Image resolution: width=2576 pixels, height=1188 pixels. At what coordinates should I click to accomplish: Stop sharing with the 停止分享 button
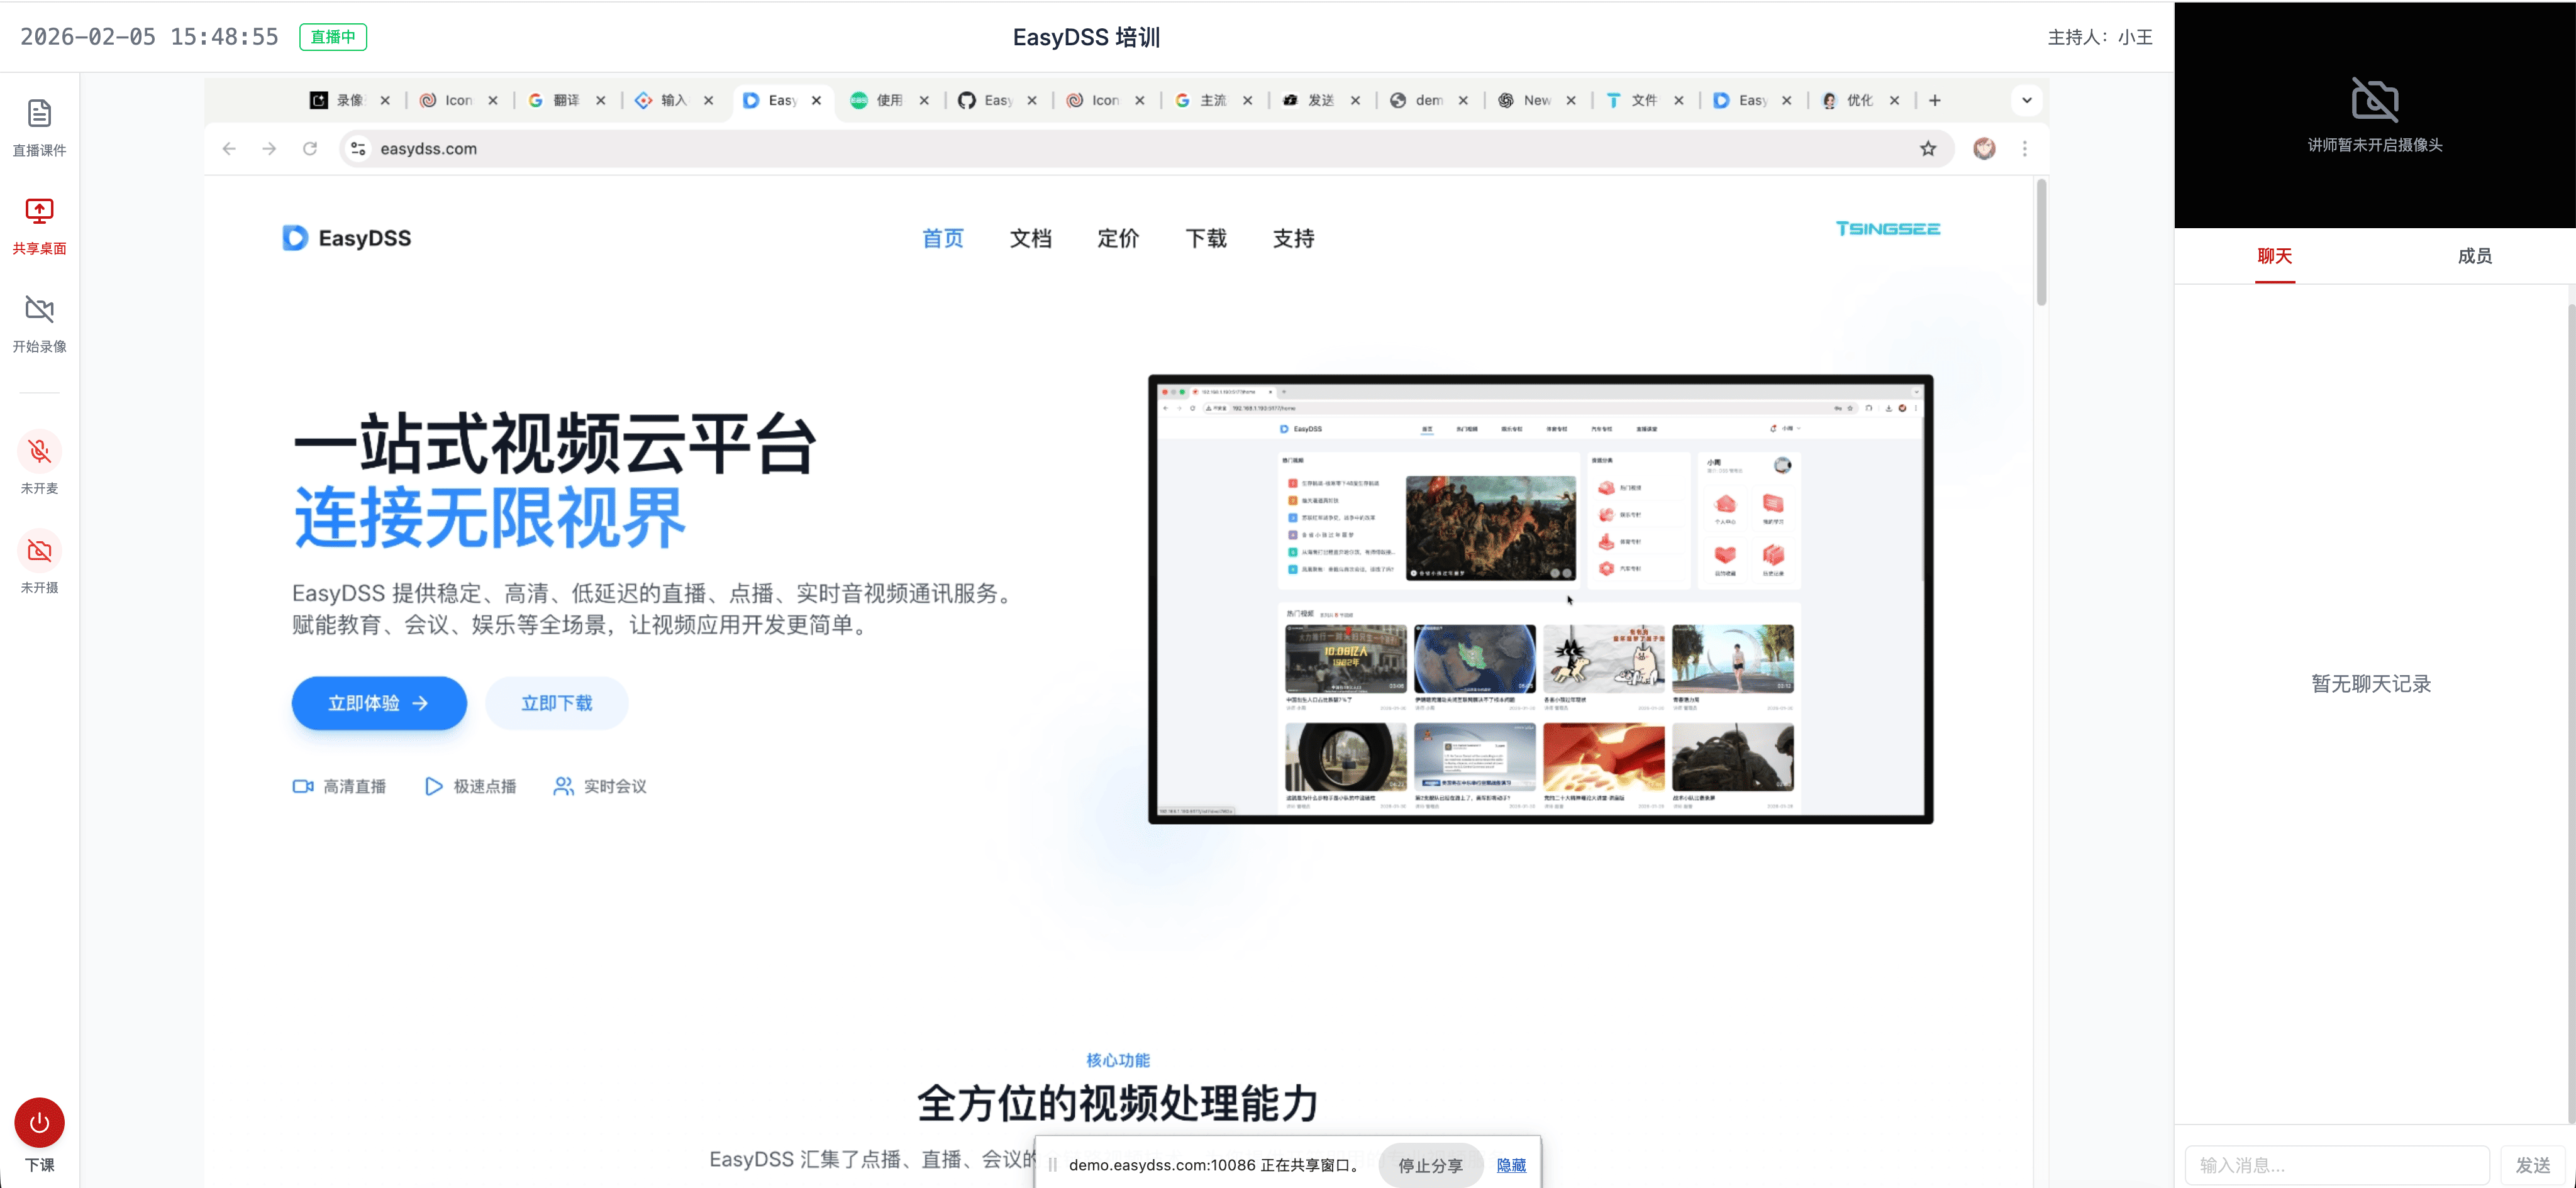pos(1430,1165)
